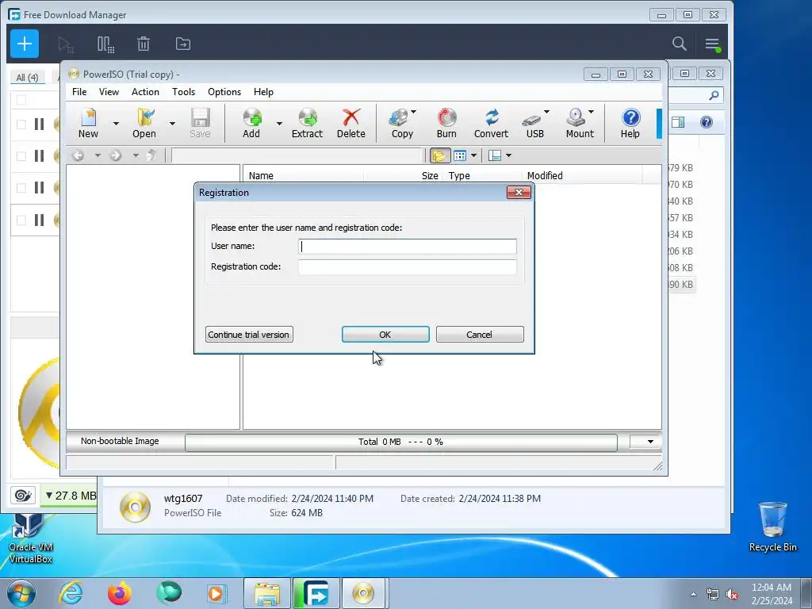Select the All (4) tab in Free Download Manager
Screen dimensions: 812x609
click(x=28, y=77)
